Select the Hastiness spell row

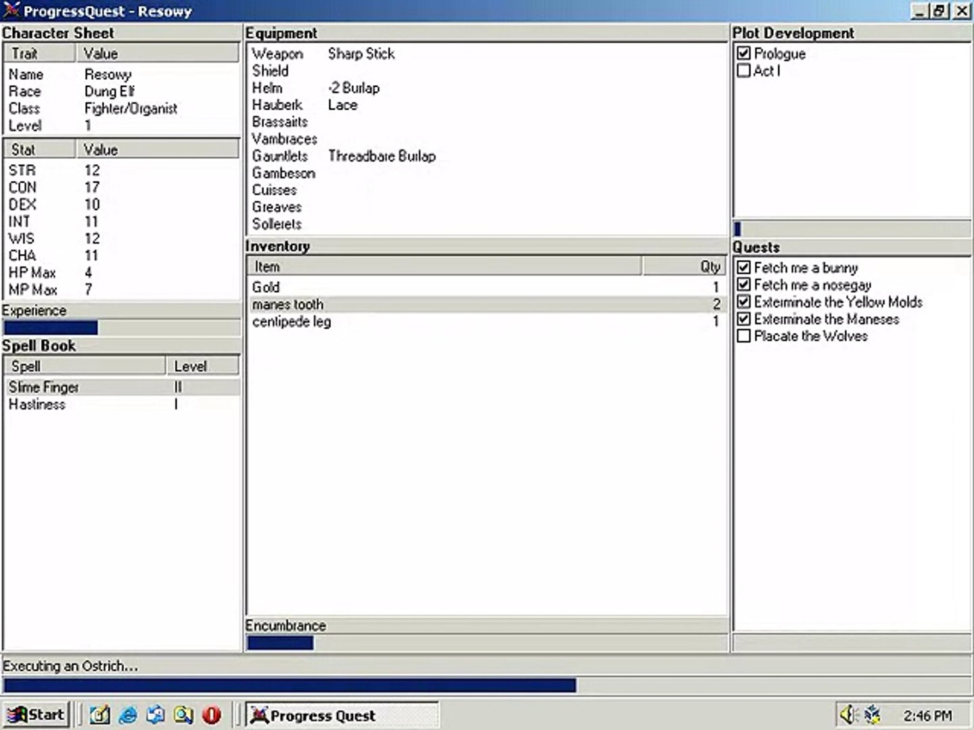coord(122,404)
